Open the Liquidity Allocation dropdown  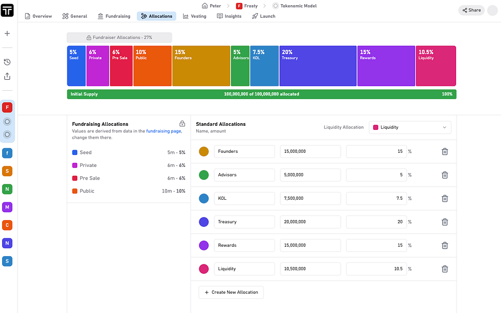click(410, 127)
